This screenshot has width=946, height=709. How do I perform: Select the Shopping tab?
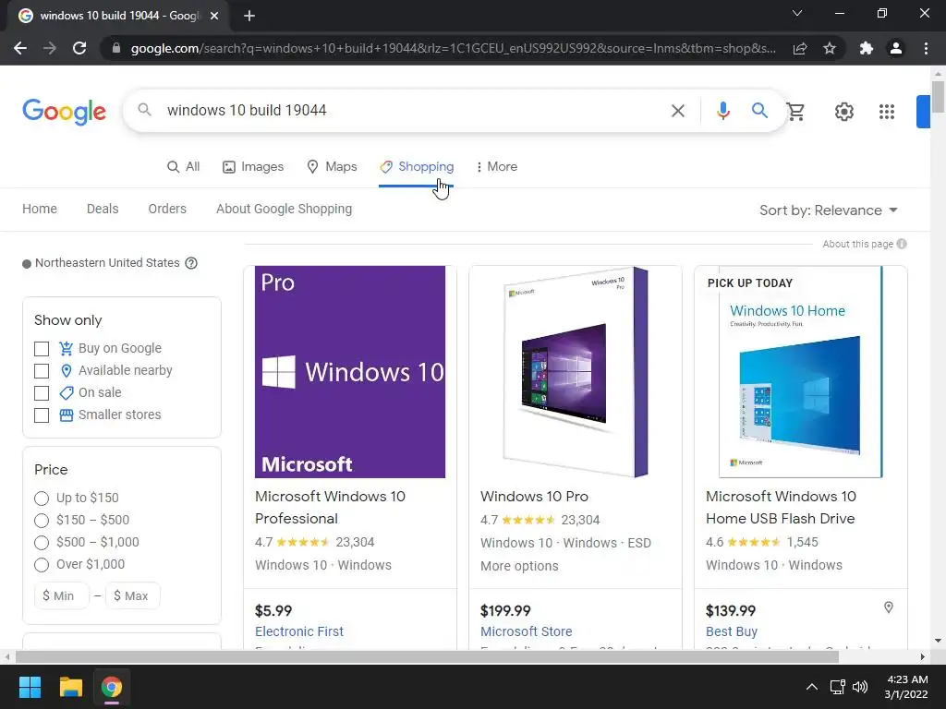(x=417, y=166)
